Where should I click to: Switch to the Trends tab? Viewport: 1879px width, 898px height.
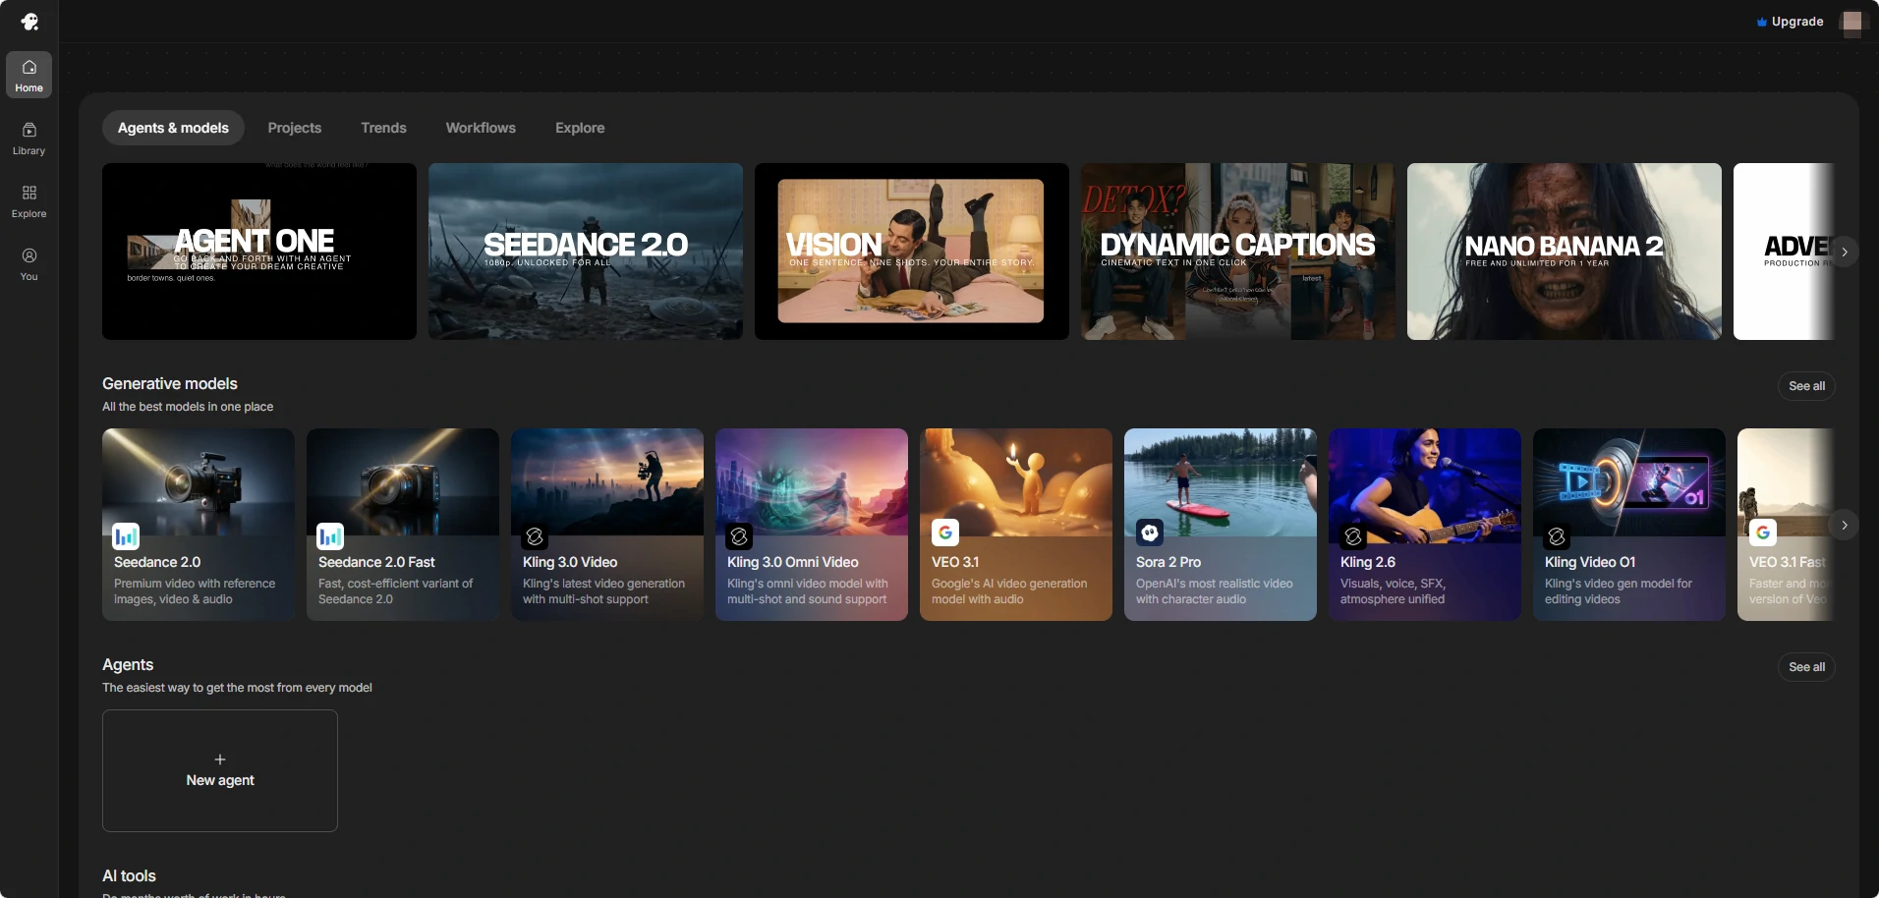(383, 128)
